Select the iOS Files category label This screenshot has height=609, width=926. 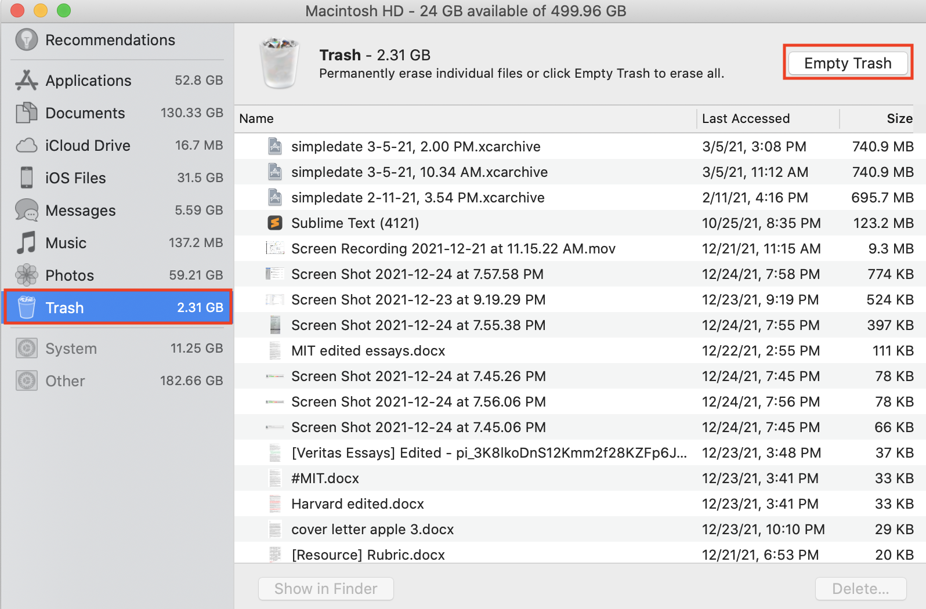click(x=75, y=178)
